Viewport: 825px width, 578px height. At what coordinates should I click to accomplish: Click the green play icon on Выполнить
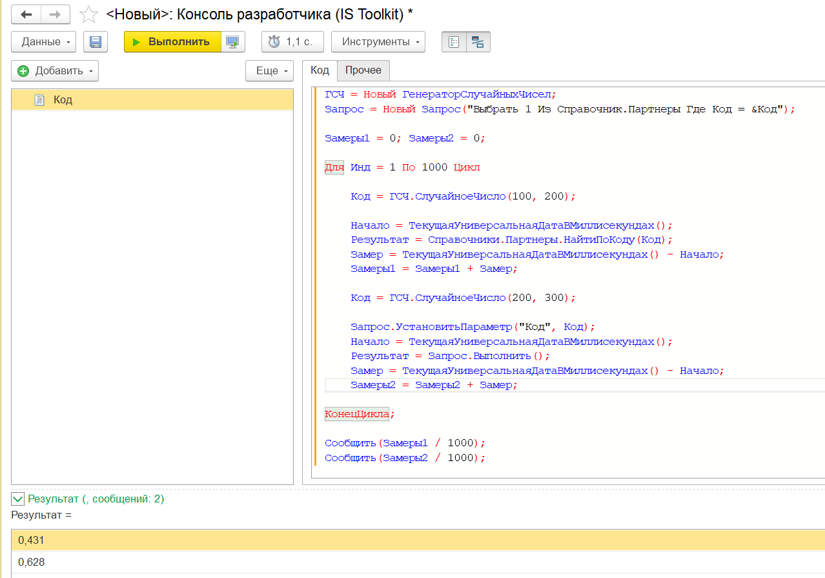point(136,42)
